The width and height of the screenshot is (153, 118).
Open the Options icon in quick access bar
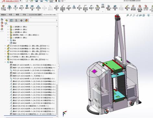[63, 1]
